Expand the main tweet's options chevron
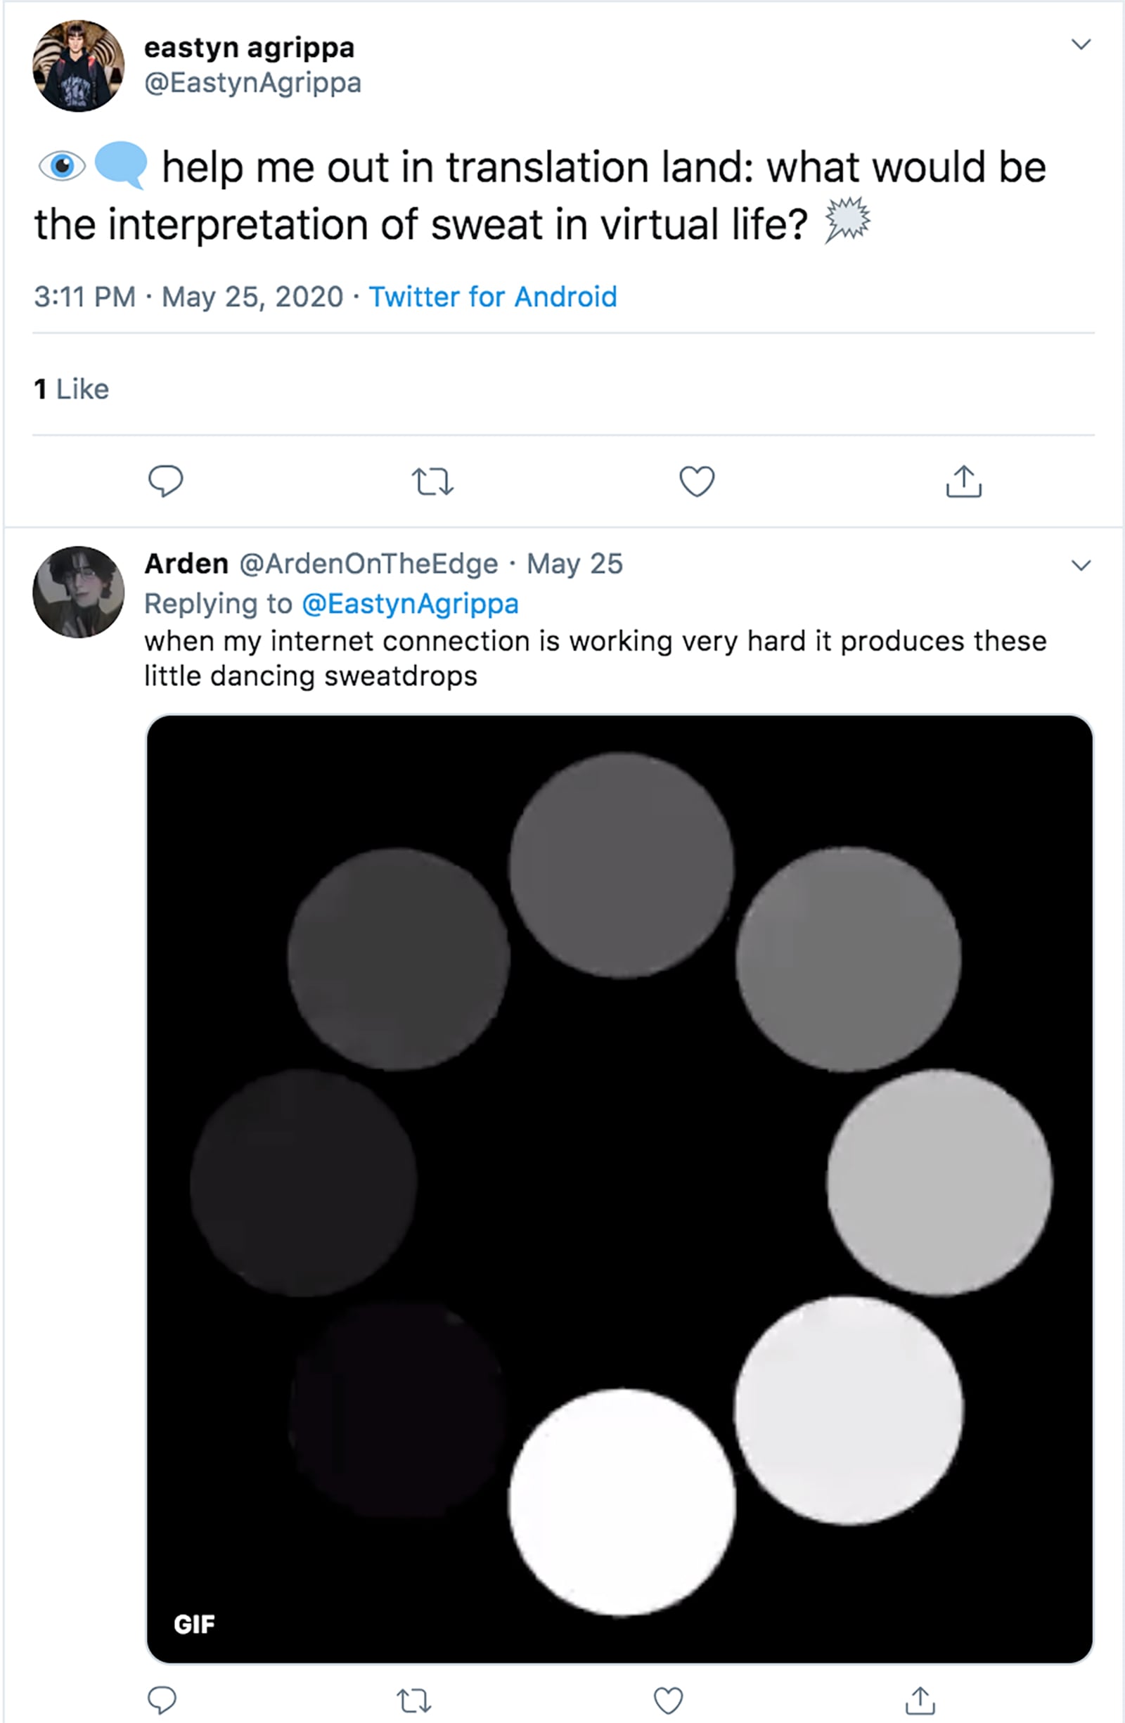1125x1723 pixels. [x=1081, y=45]
